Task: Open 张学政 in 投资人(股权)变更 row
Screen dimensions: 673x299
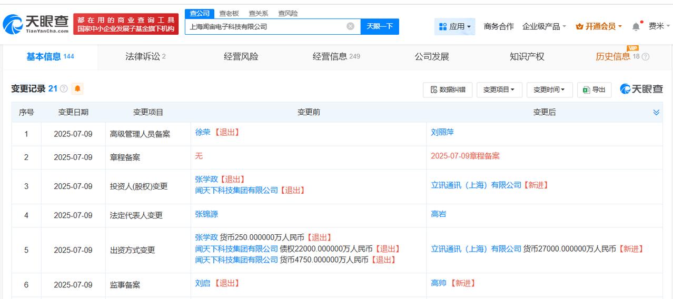Action: click(x=206, y=180)
